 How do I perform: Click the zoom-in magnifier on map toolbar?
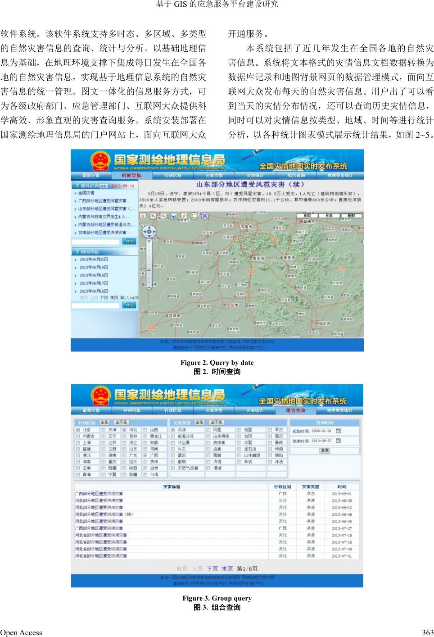click(154, 216)
